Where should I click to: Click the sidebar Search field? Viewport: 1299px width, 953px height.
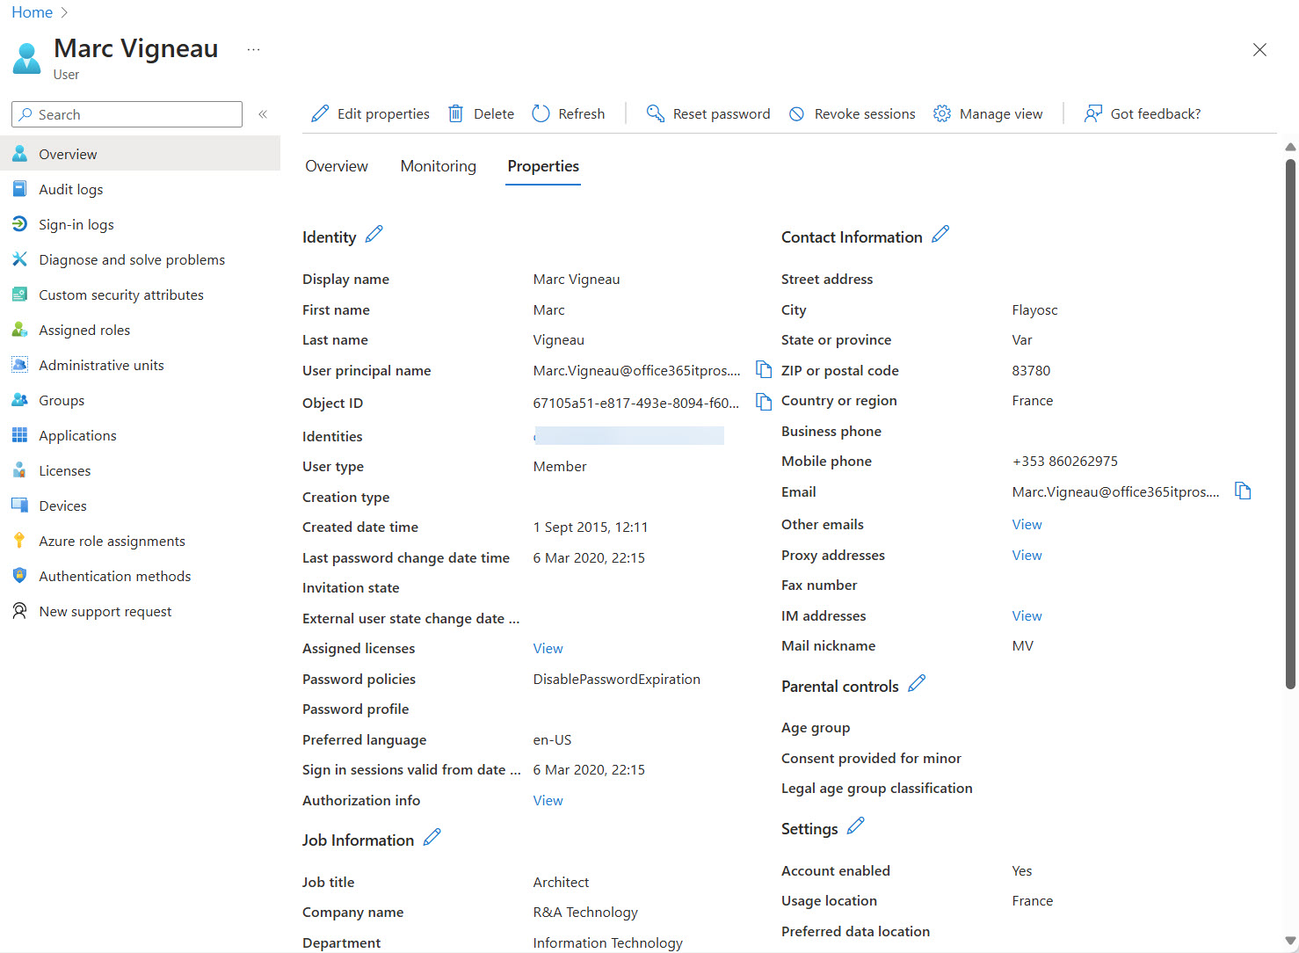[126, 113]
